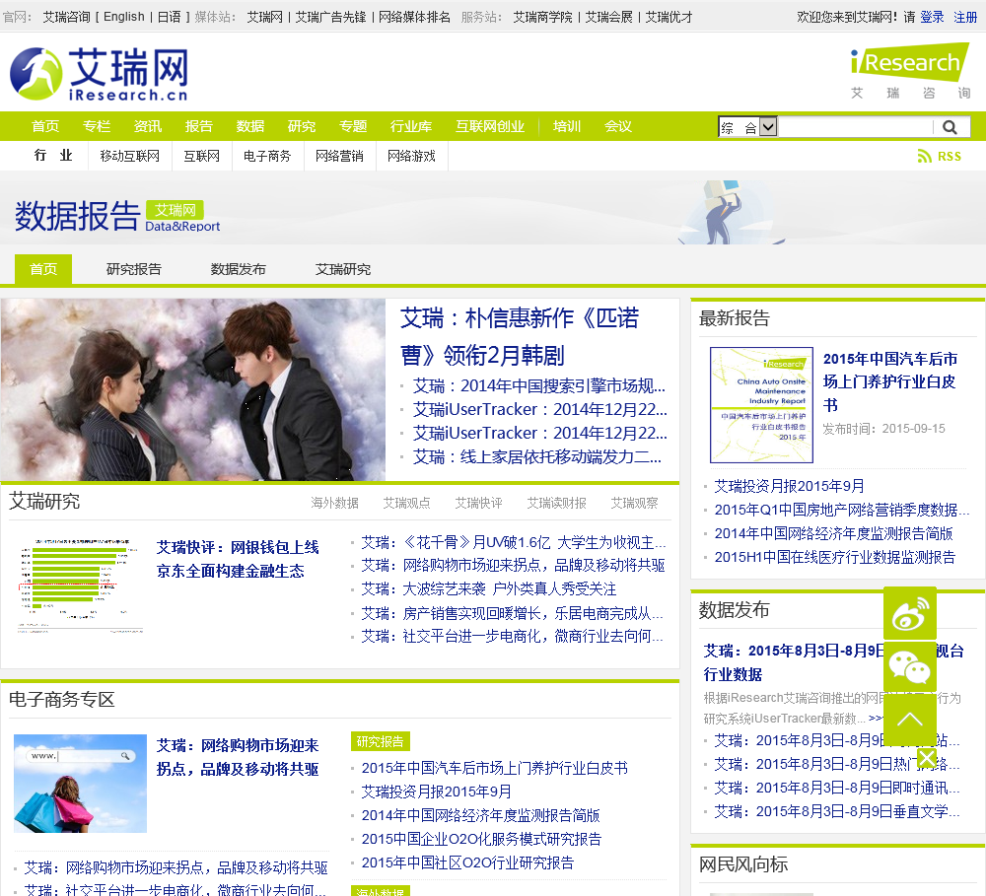The height and width of the screenshot is (896, 986).
Task: Open 2015中国企业O2O化服务模式研究报告
Action: coord(482,840)
